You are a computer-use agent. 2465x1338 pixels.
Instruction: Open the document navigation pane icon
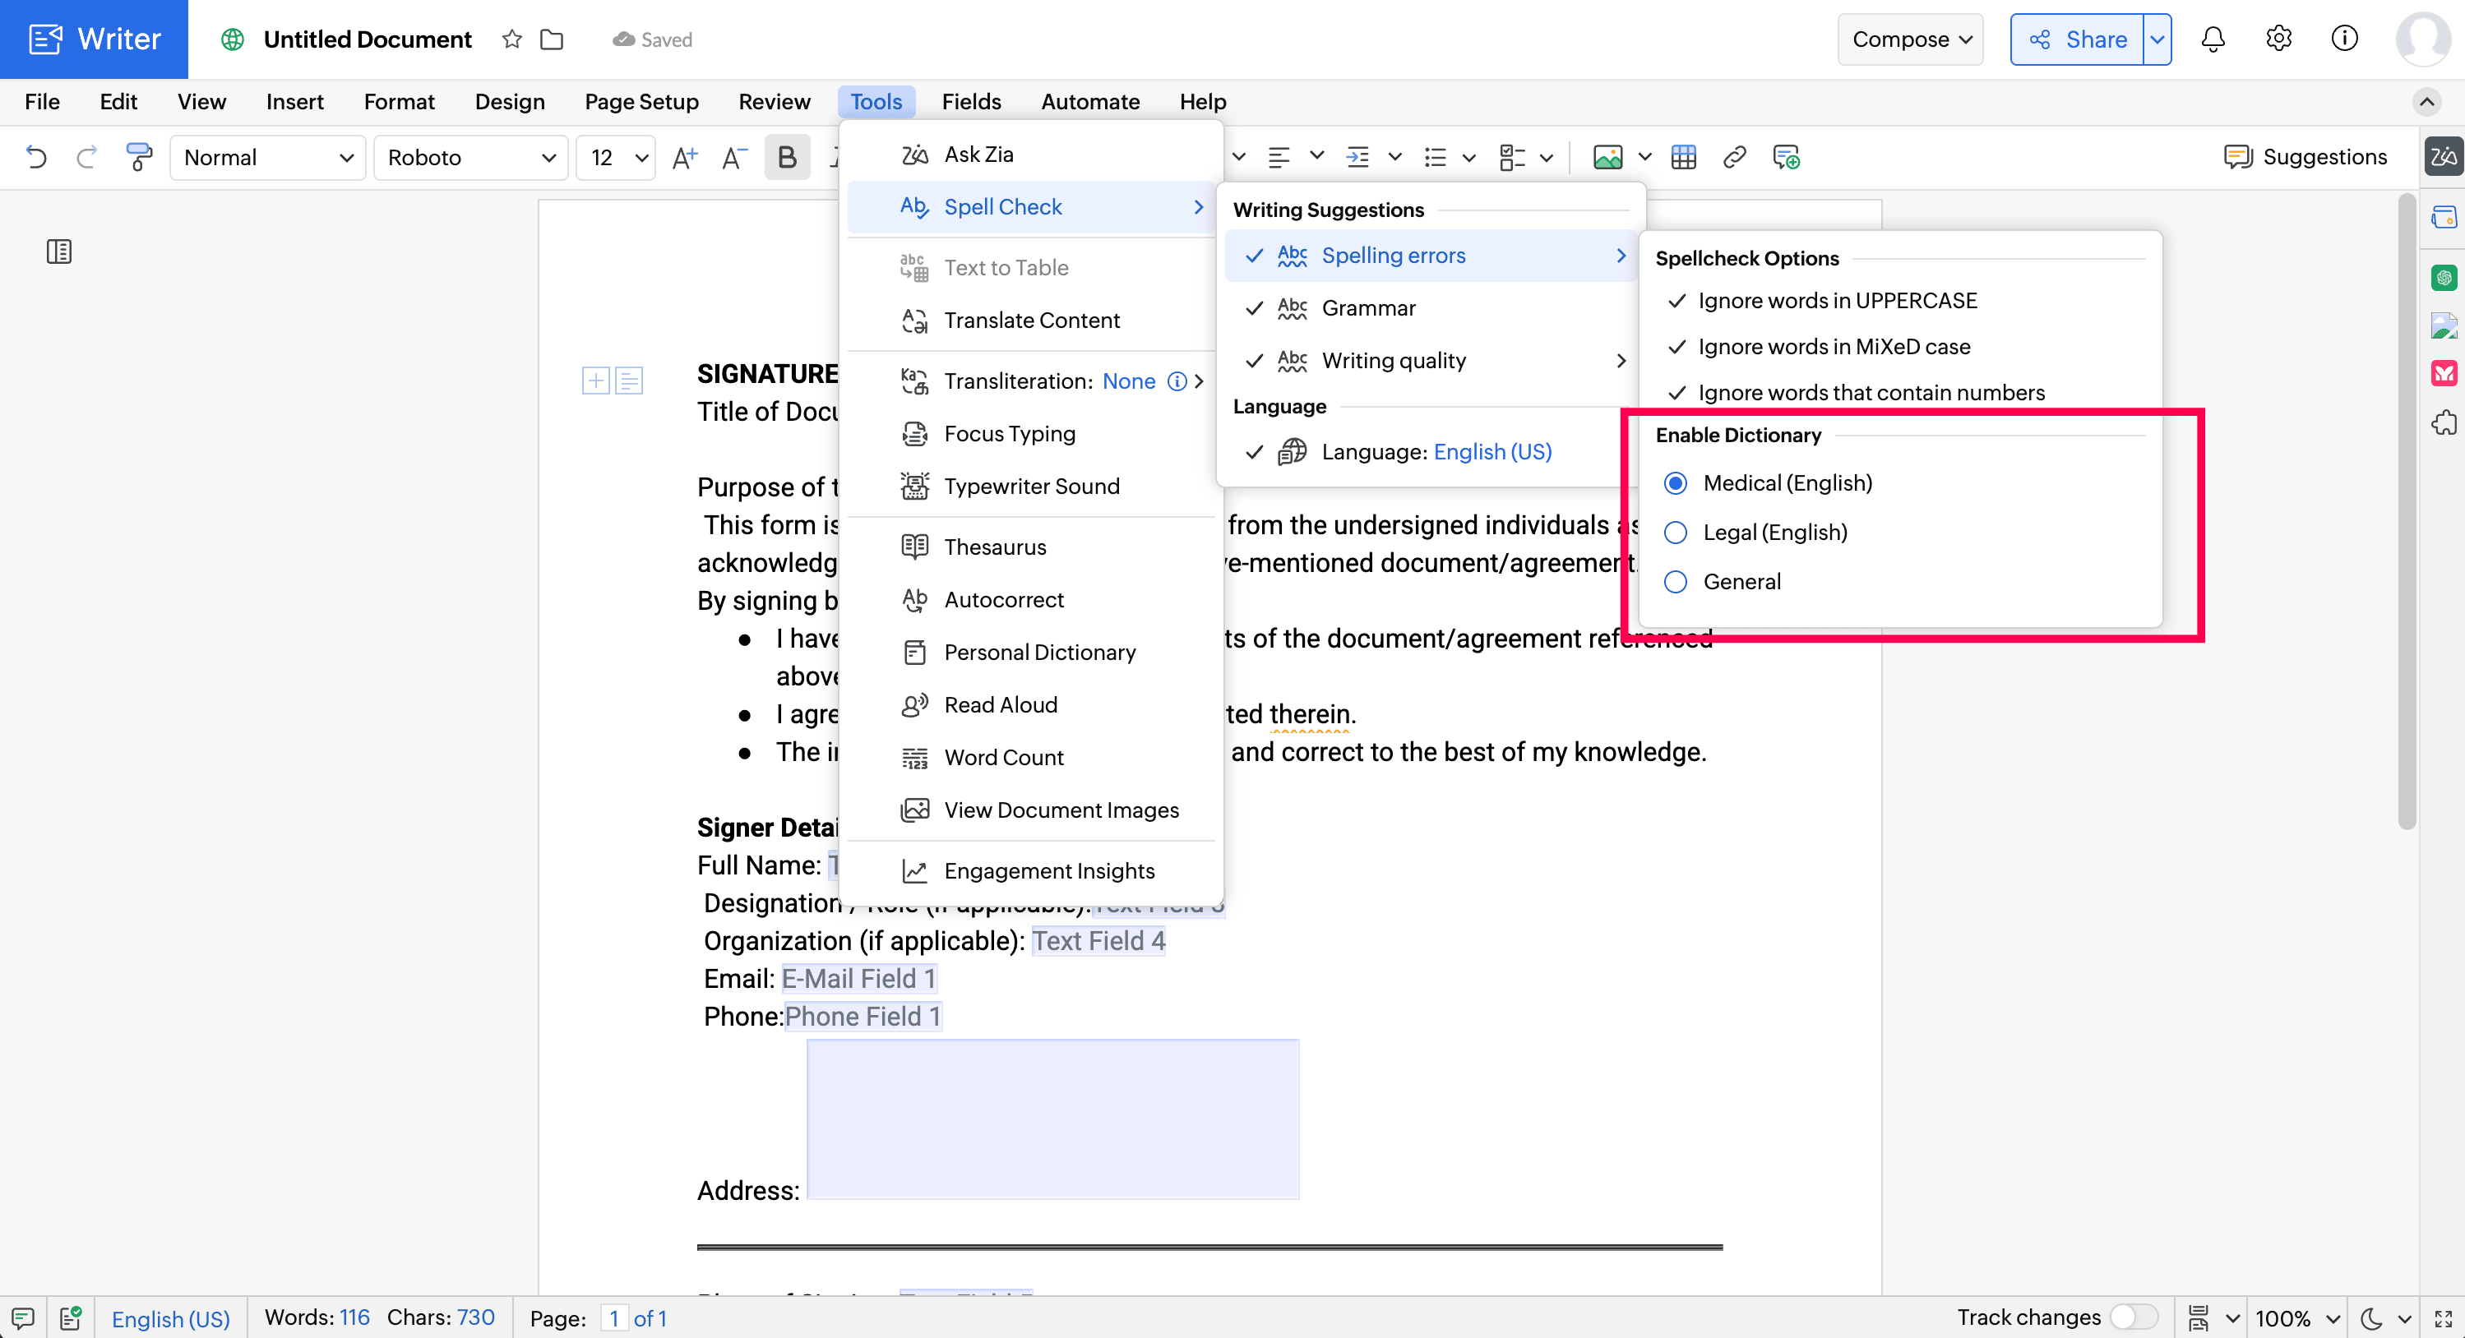click(59, 251)
